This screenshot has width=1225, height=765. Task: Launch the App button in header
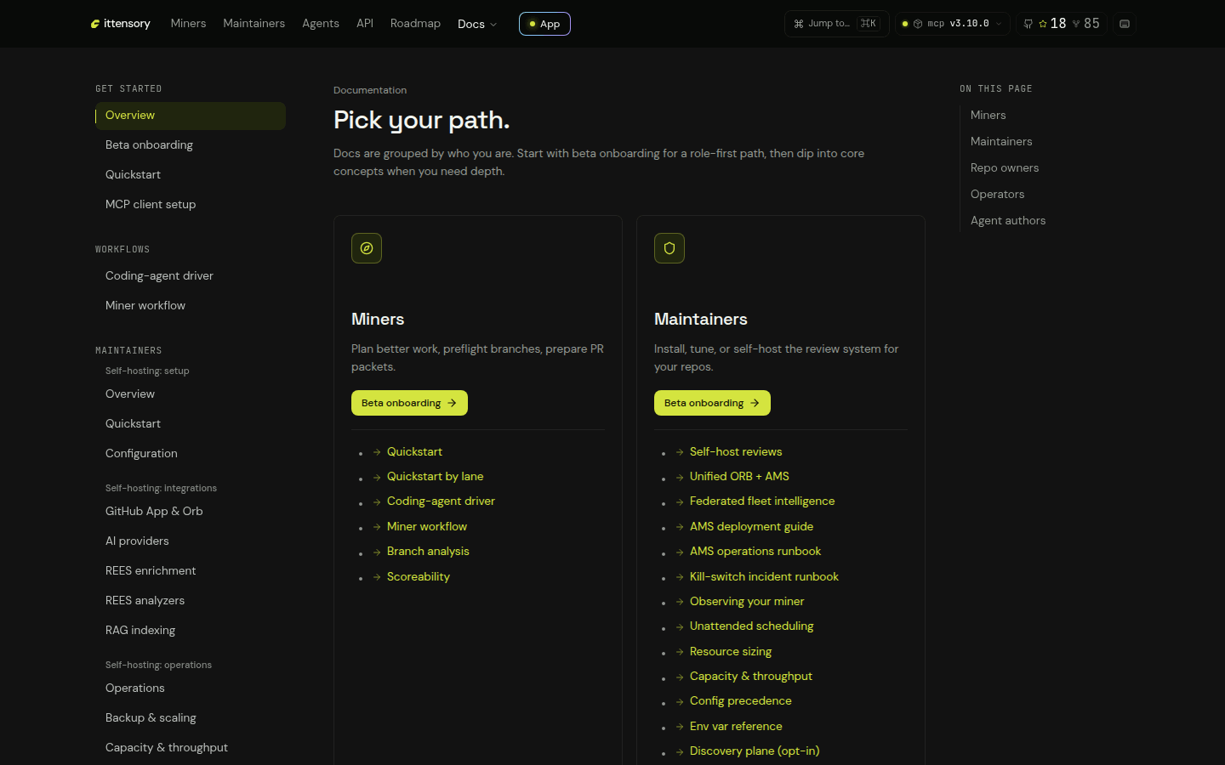pos(544,24)
